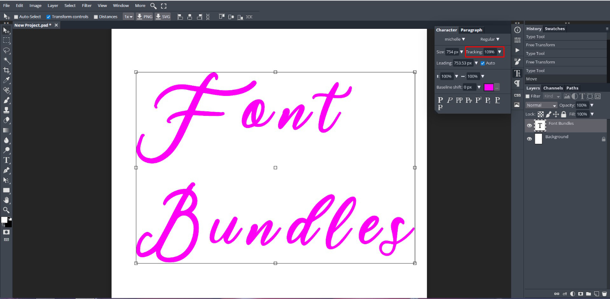Select the Eraser tool

click(x=7, y=120)
